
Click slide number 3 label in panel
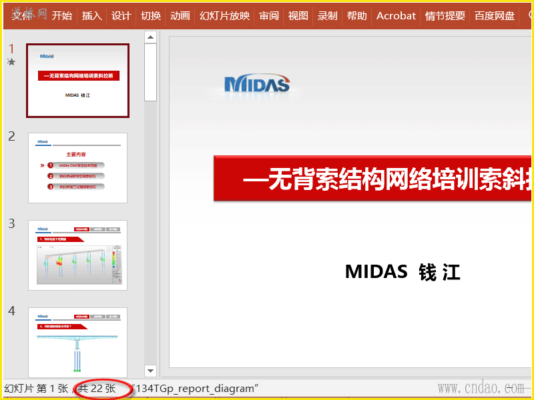click(x=12, y=223)
